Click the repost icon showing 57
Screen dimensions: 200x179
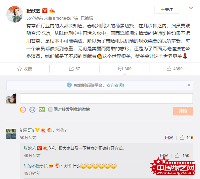[x=74, y=69]
